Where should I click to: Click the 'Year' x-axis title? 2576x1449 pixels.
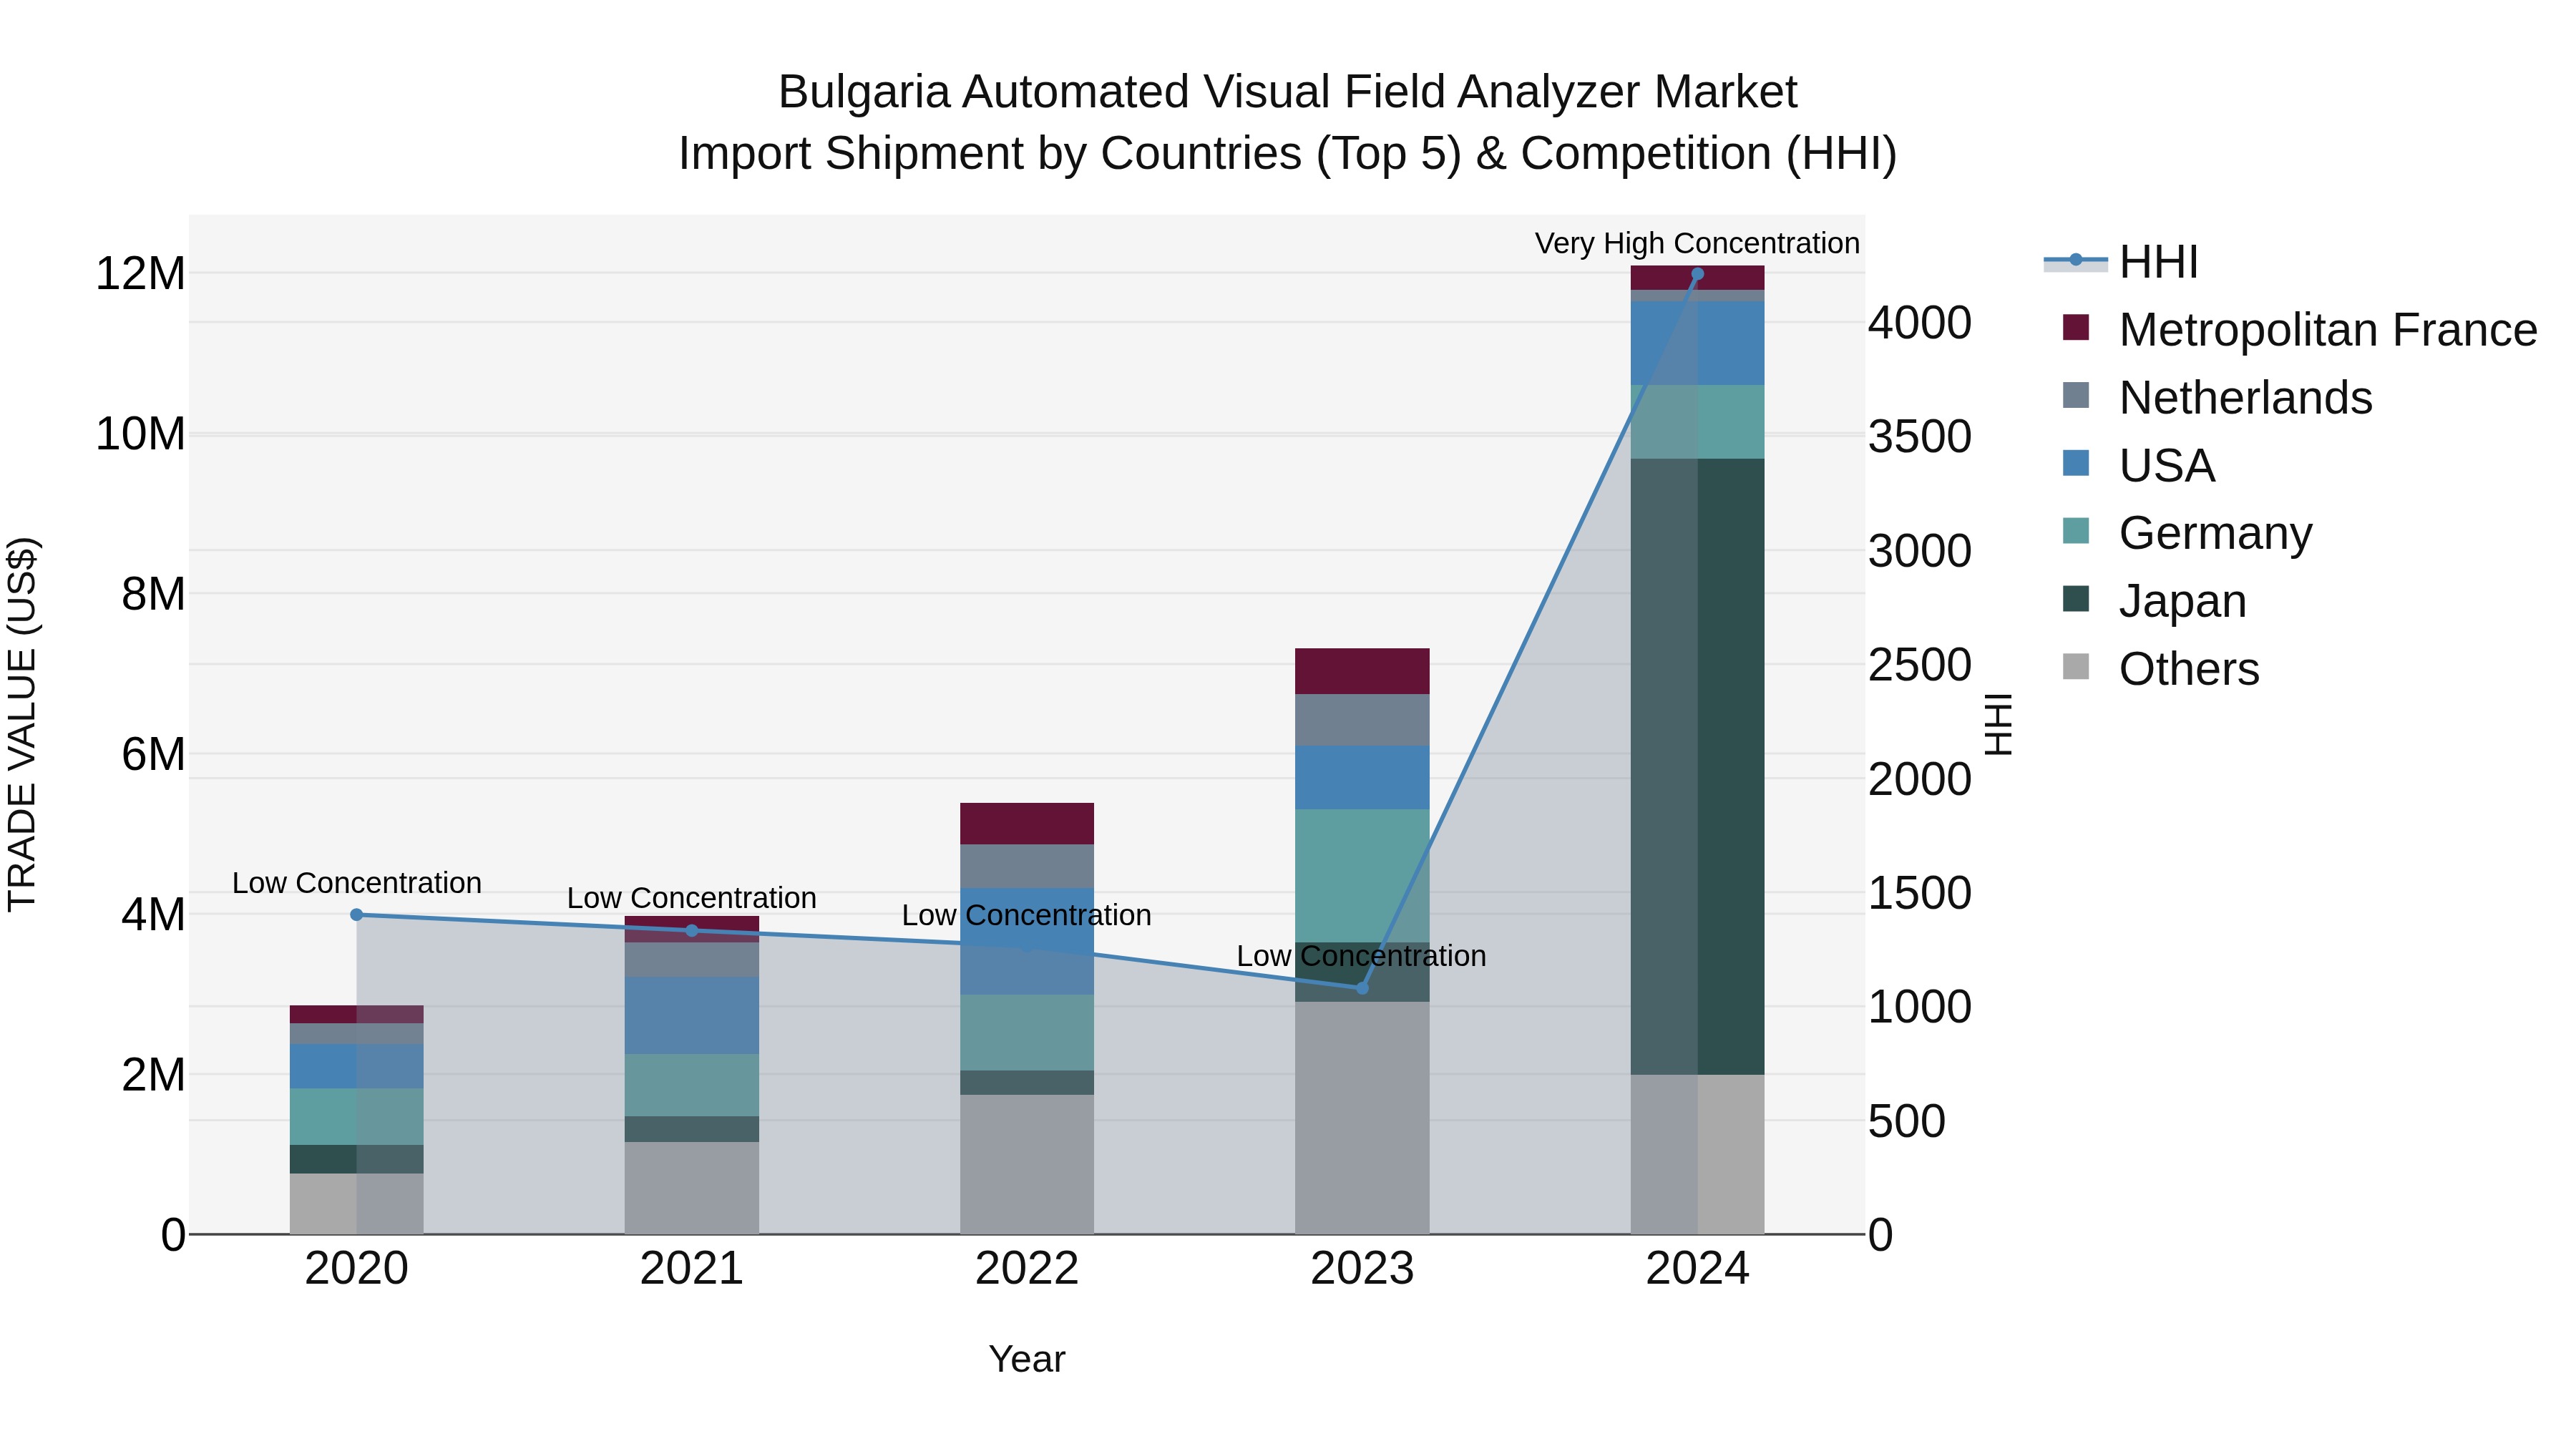[1027, 1359]
